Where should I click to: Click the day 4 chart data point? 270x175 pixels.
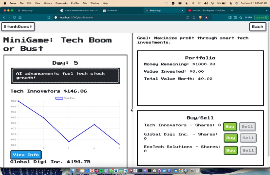(94, 124)
